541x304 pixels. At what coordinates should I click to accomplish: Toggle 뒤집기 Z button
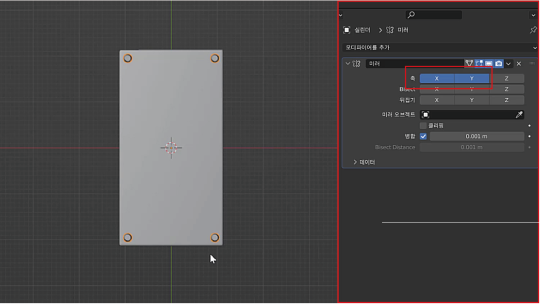click(x=507, y=100)
